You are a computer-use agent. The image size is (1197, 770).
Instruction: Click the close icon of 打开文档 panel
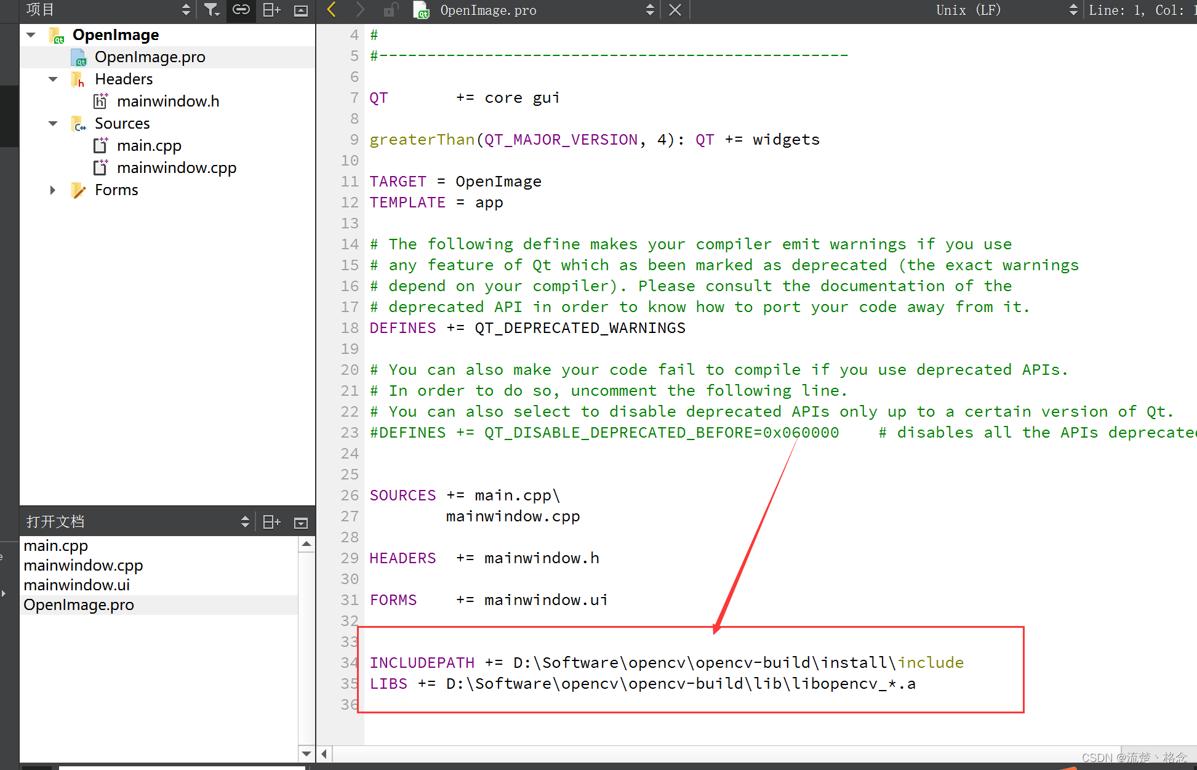point(300,523)
